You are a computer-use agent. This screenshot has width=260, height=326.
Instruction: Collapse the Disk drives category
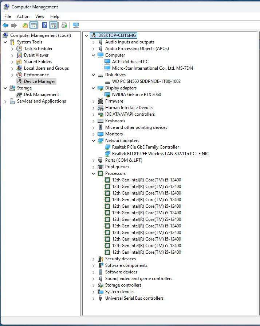(x=93, y=75)
